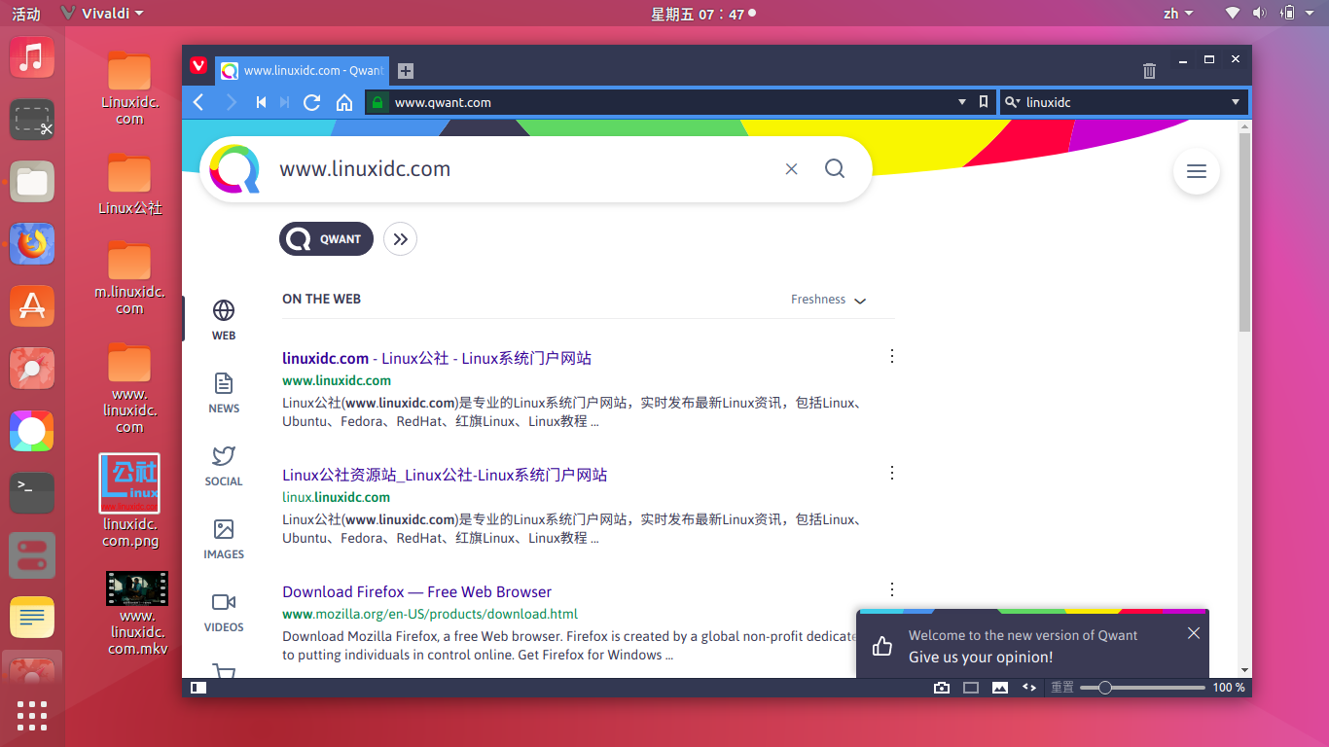The width and height of the screenshot is (1329, 747).
Task: Bookmark this page with the bookmark icon
Action: point(984,102)
